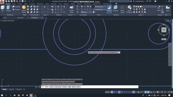Viewport: 173px width, 97px height.
Task: Open the Solid ribbon tab
Action: tap(14, 4)
